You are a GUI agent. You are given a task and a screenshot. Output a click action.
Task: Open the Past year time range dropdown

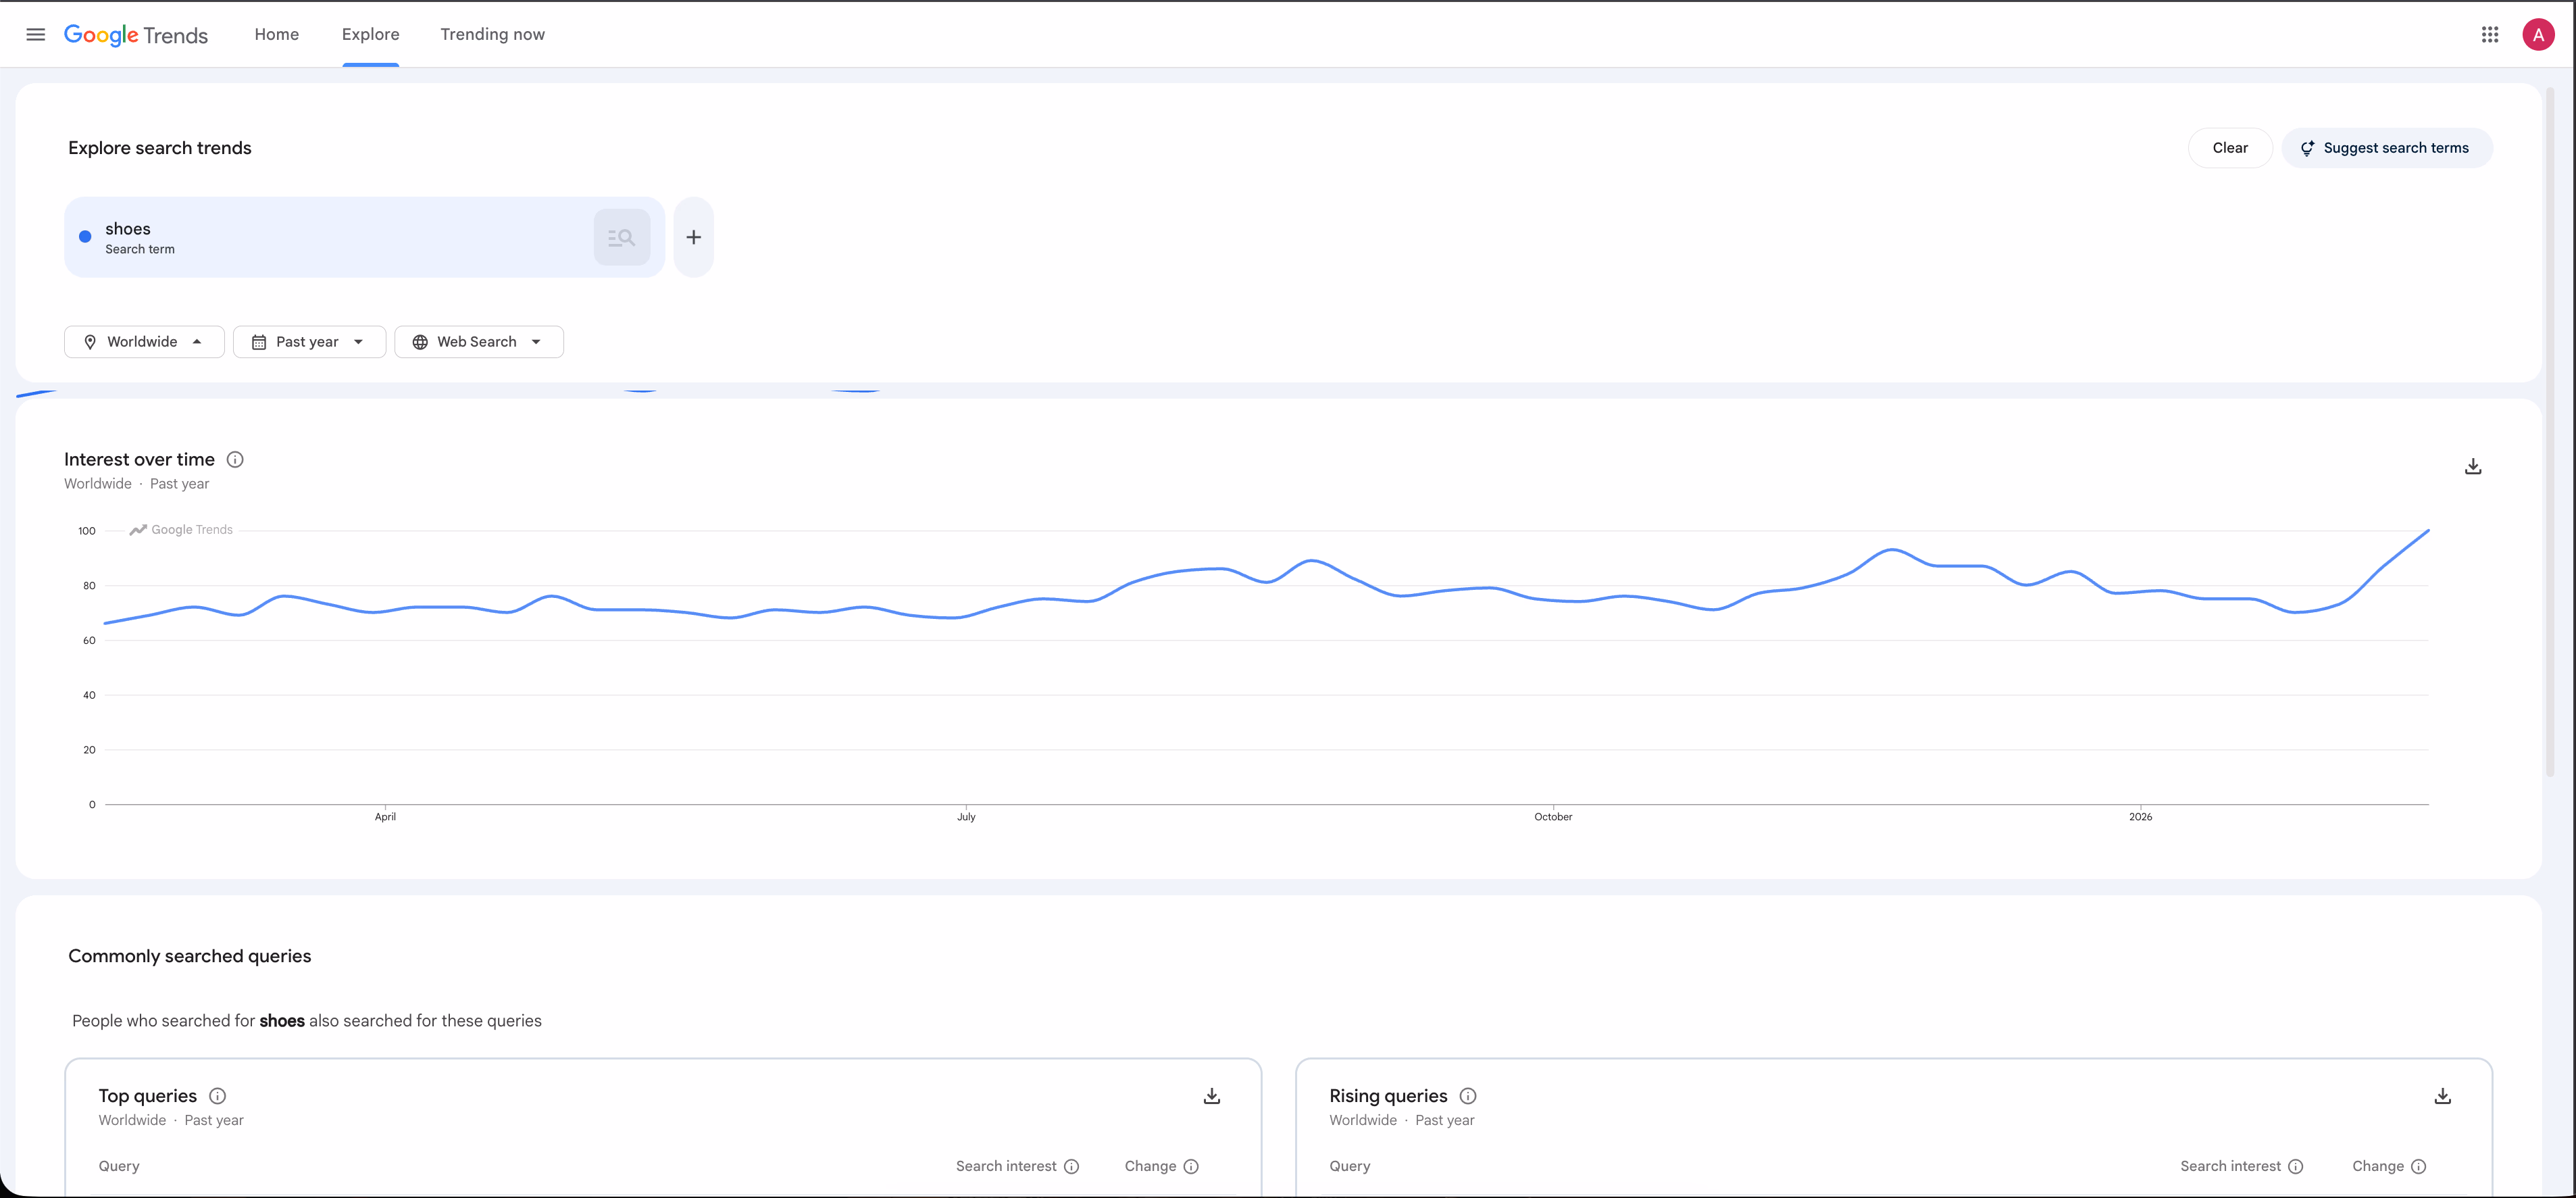[x=309, y=341]
